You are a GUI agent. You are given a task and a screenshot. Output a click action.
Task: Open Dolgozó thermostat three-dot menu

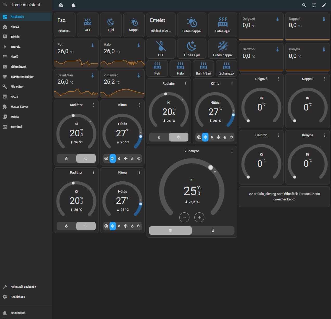click(x=278, y=79)
